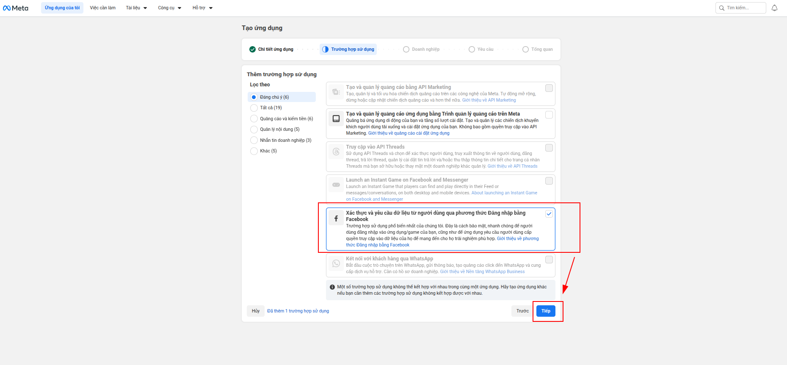Image resolution: width=787 pixels, height=365 pixels.
Task: Open the notifications bell
Action: pos(774,8)
